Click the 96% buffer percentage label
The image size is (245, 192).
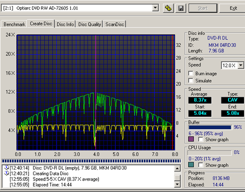(237, 127)
